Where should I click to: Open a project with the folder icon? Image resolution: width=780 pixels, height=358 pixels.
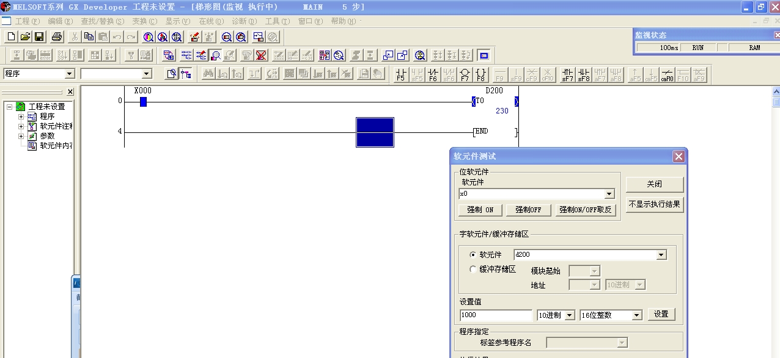(x=25, y=37)
